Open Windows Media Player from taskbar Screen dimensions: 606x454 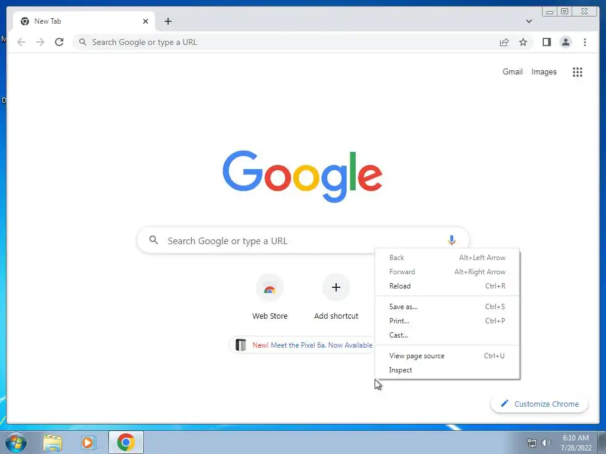[89, 443]
